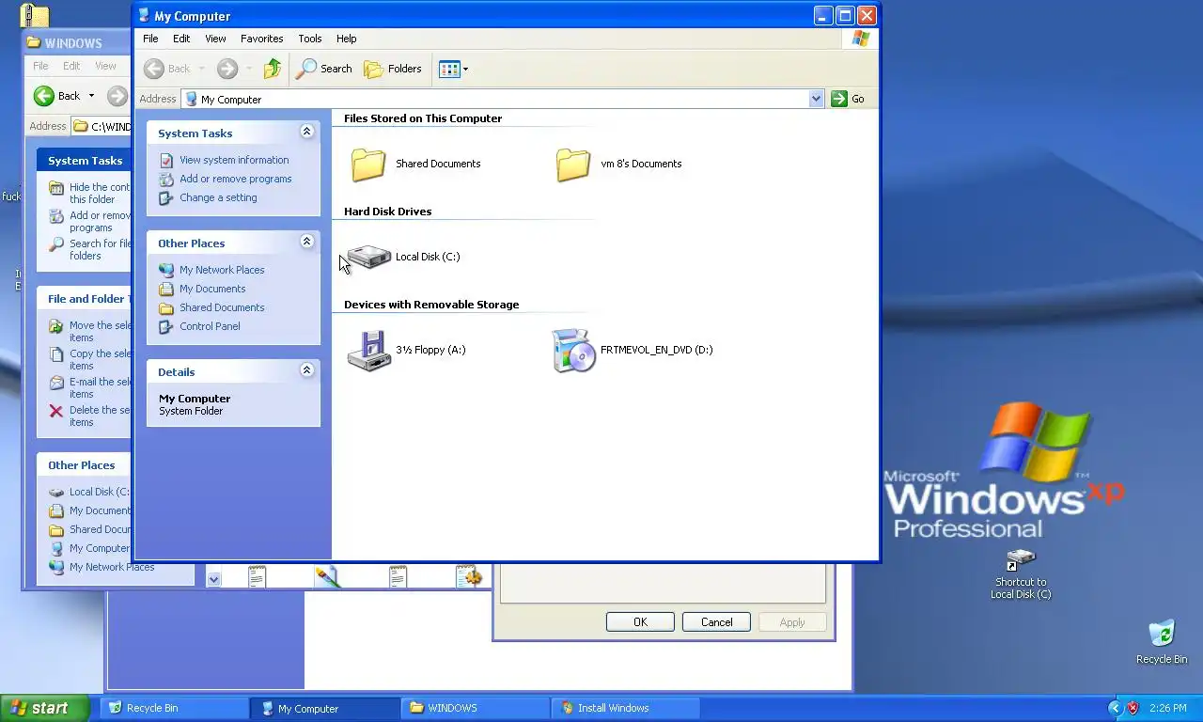Screen dimensions: 1203x722
Task: Open Shared Documents folder icon in My Computer
Action: click(368, 165)
